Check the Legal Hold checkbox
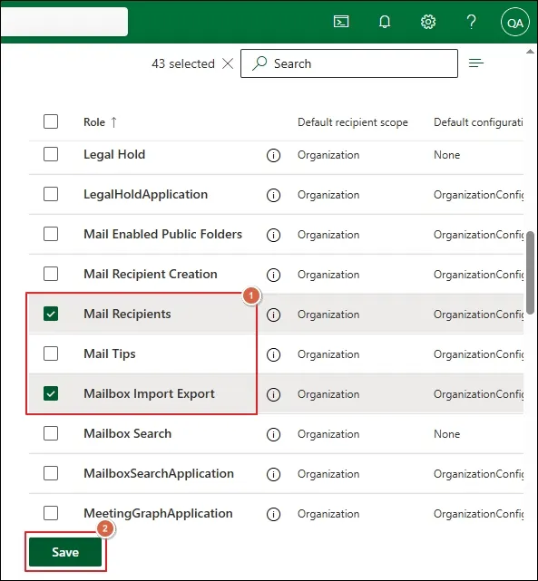Image resolution: width=538 pixels, height=581 pixels. click(51, 154)
